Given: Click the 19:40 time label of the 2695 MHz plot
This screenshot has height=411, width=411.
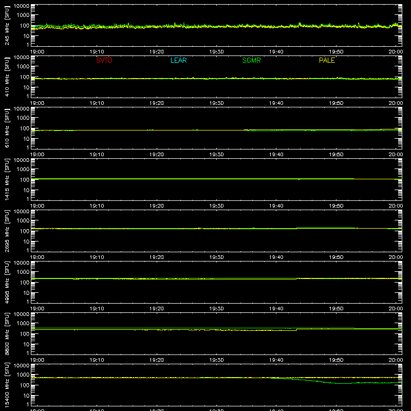Looking at the screenshot, I should point(276,257).
